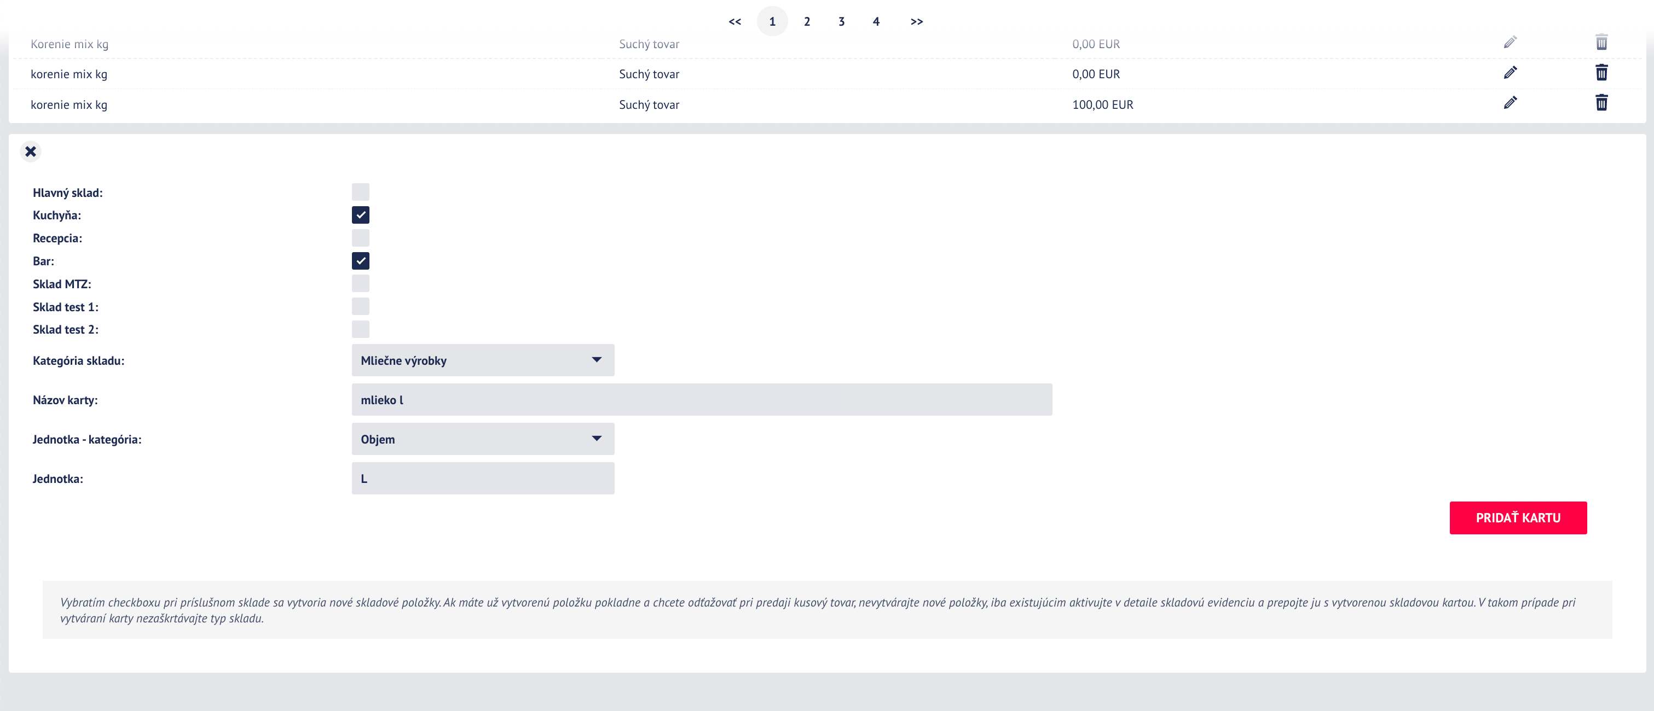The width and height of the screenshot is (1654, 711).
Task: Open the Kategória skladu dropdown
Action: pyautogui.click(x=483, y=360)
